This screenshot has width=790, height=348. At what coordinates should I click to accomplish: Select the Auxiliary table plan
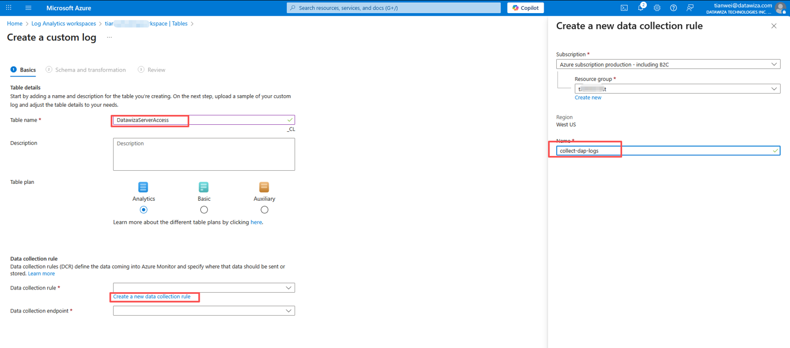264,210
